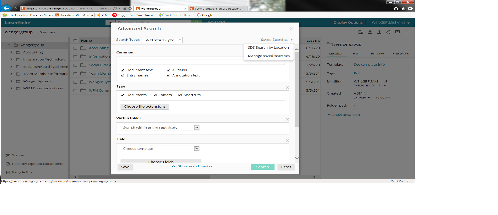Viewport: 498px width, 215px height.
Task: Switch to the Fields tab
Action: pos(357,53)
